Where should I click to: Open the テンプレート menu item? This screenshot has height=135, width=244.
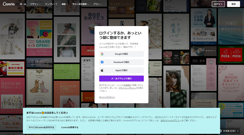pyautogui.click(x=51, y=4)
